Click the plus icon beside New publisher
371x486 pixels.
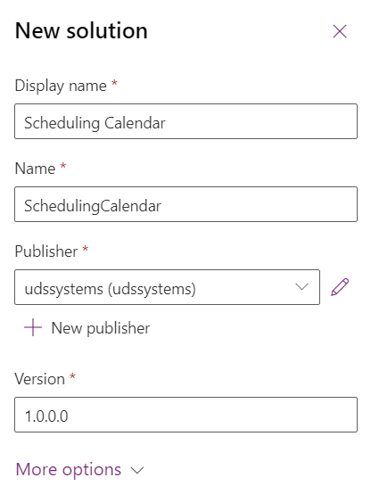click(x=33, y=327)
